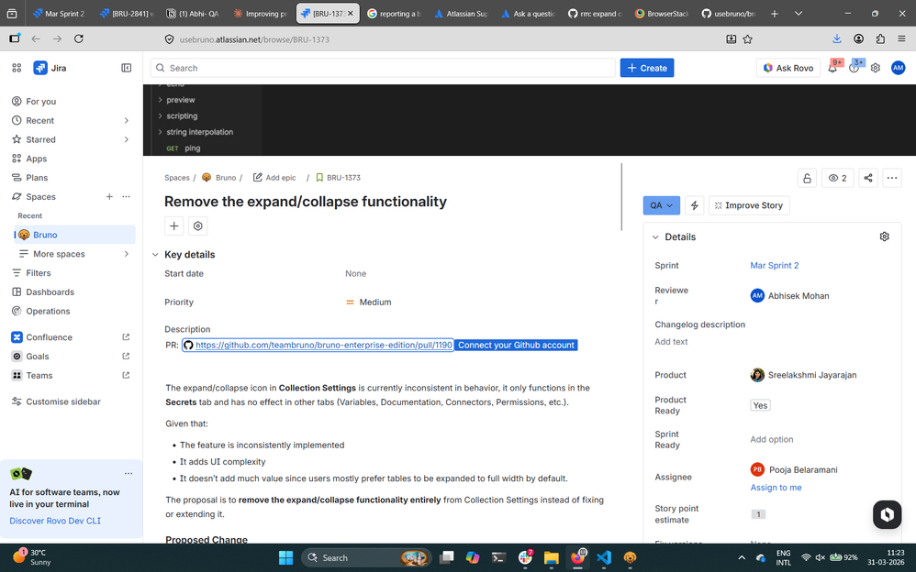Click Discover Rovo Dev CLI link
Image resolution: width=916 pixels, height=572 pixels.
tap(55, 521)
